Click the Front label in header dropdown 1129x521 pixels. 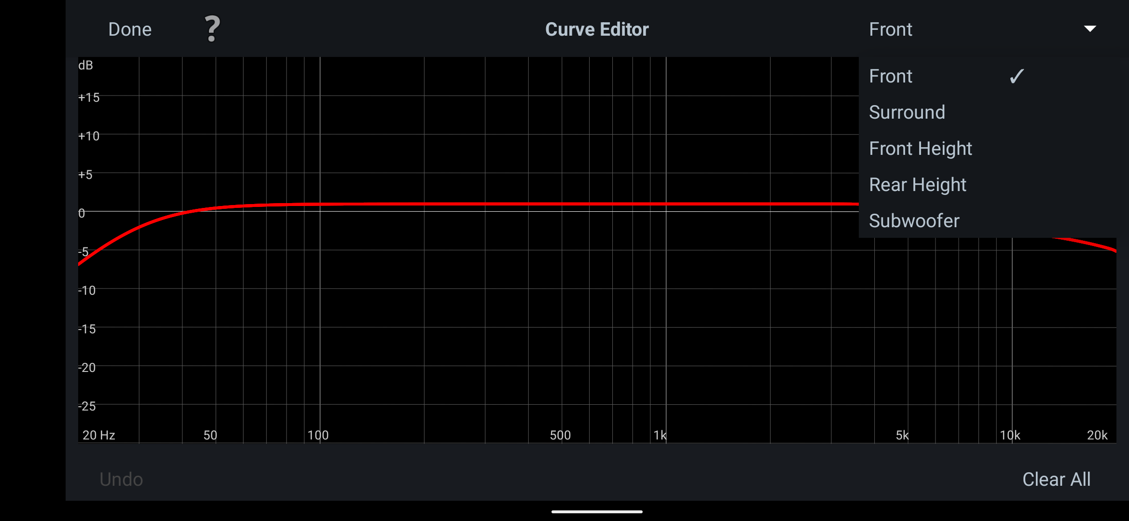click(x=891, y=29)
